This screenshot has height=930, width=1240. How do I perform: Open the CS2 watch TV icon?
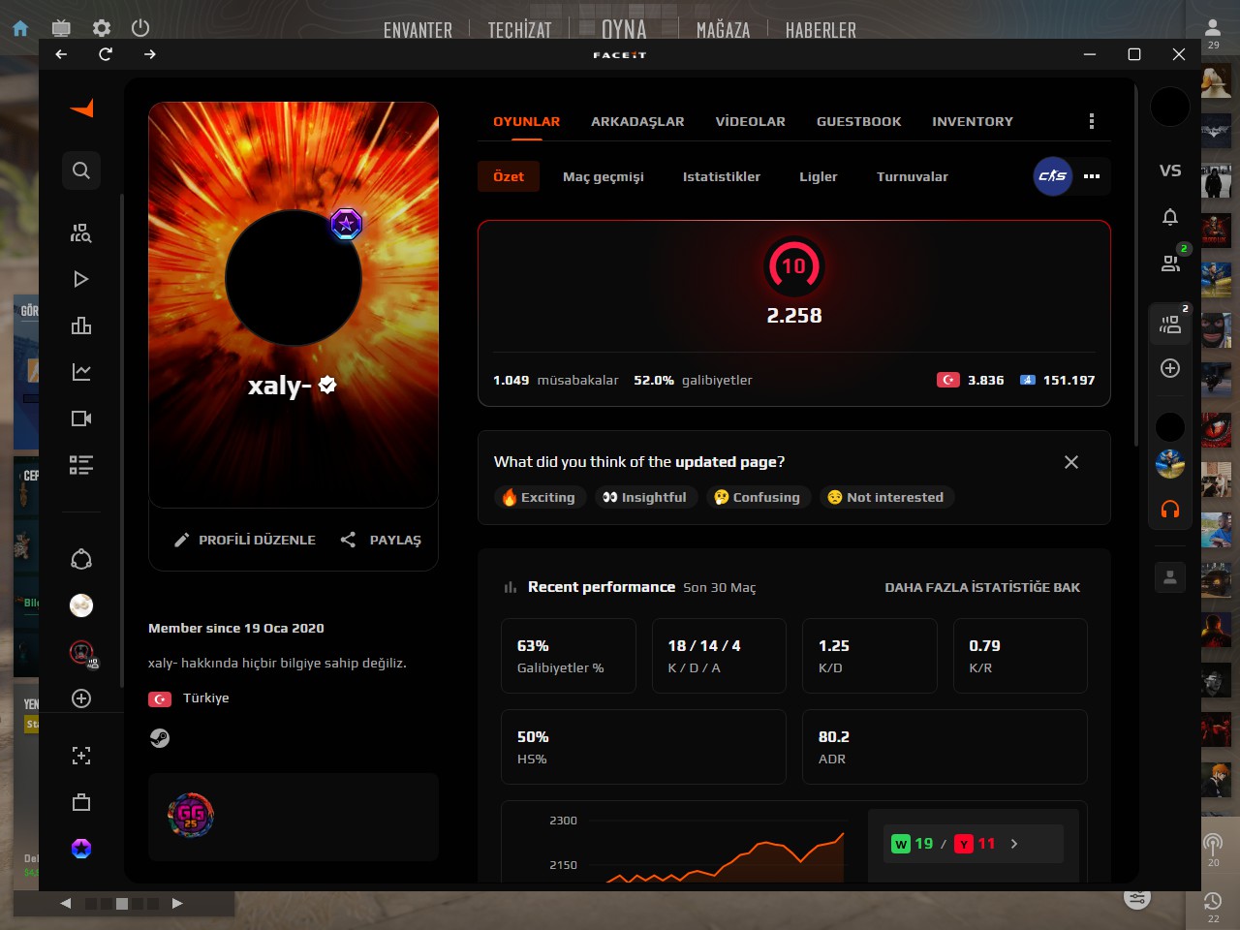(x=61, y=28)
